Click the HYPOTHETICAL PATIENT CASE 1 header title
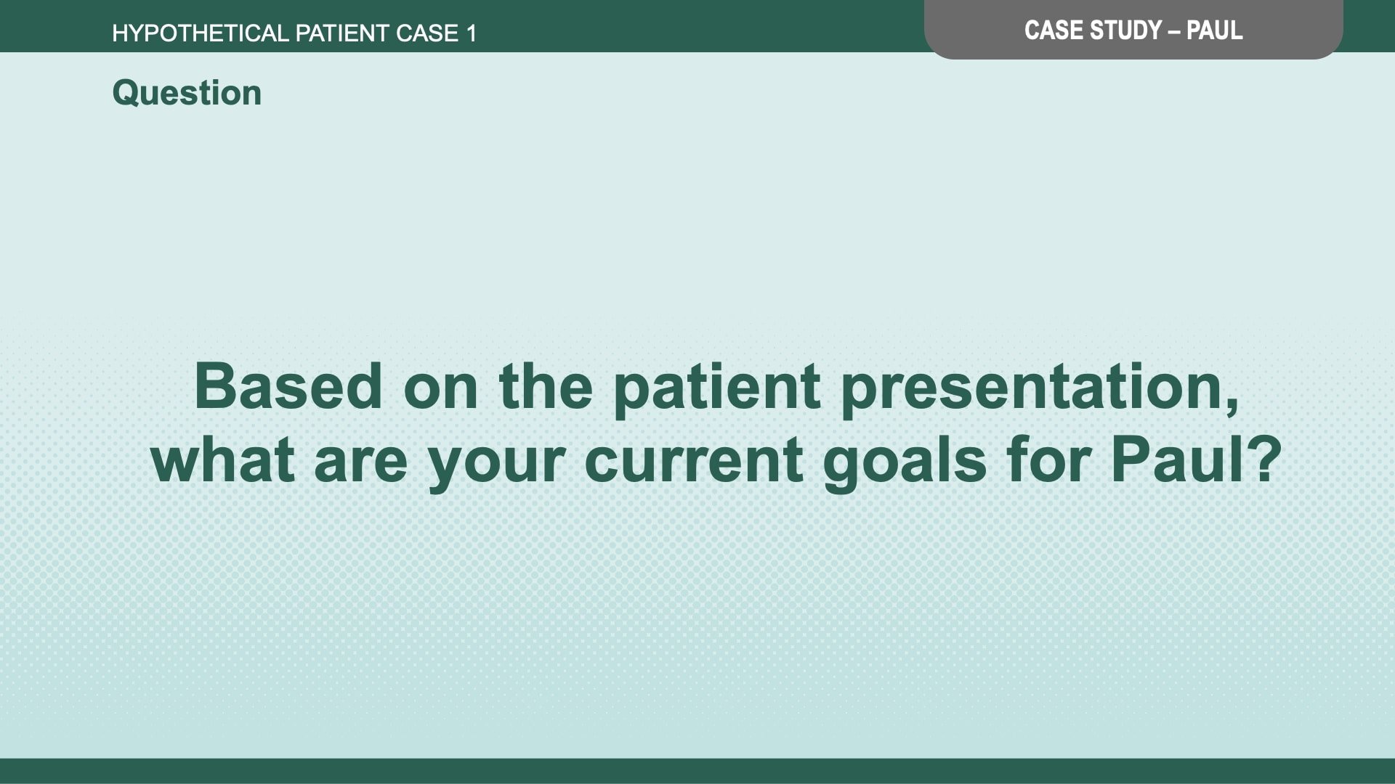Viewport: 1395px width, 784px height. point(294,33)
